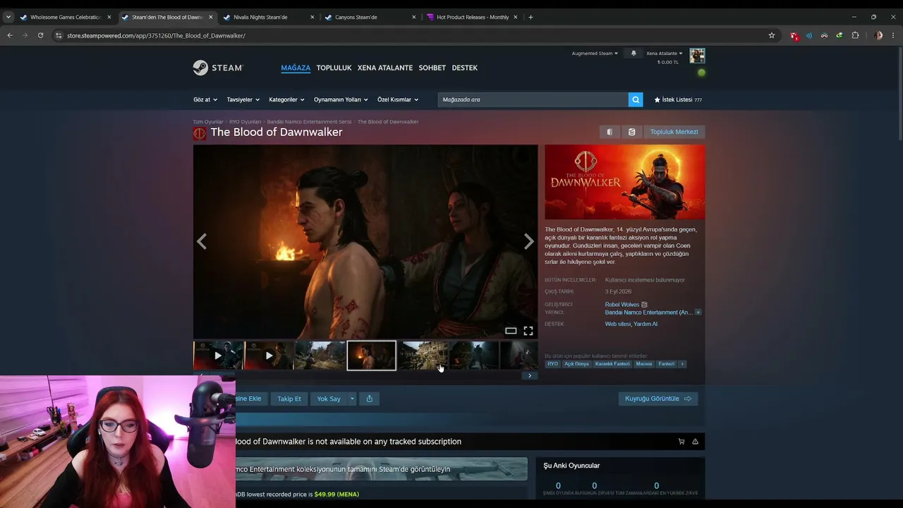Screen dimensions: 903x508
Task: Click the book icon button beside the database icon
Action: pos(610,132)
